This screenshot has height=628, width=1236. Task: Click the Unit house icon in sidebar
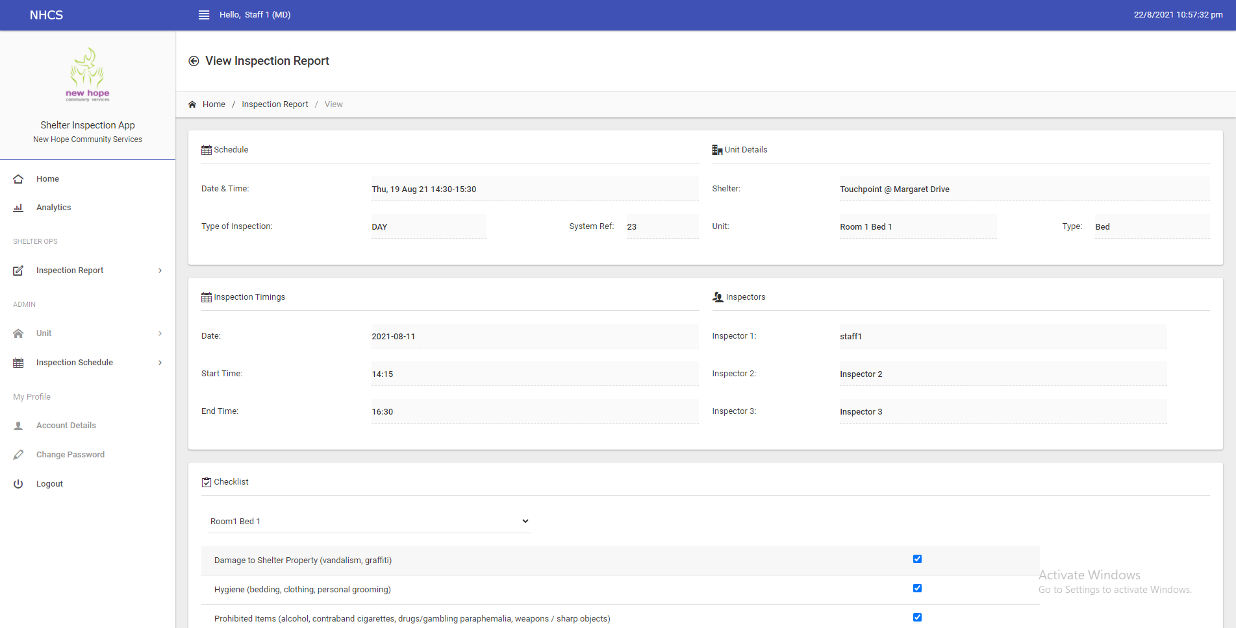click(x=18, y=333)
